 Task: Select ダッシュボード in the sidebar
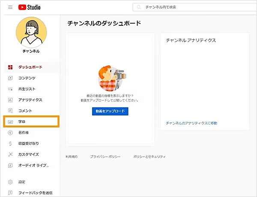point(31,67)
